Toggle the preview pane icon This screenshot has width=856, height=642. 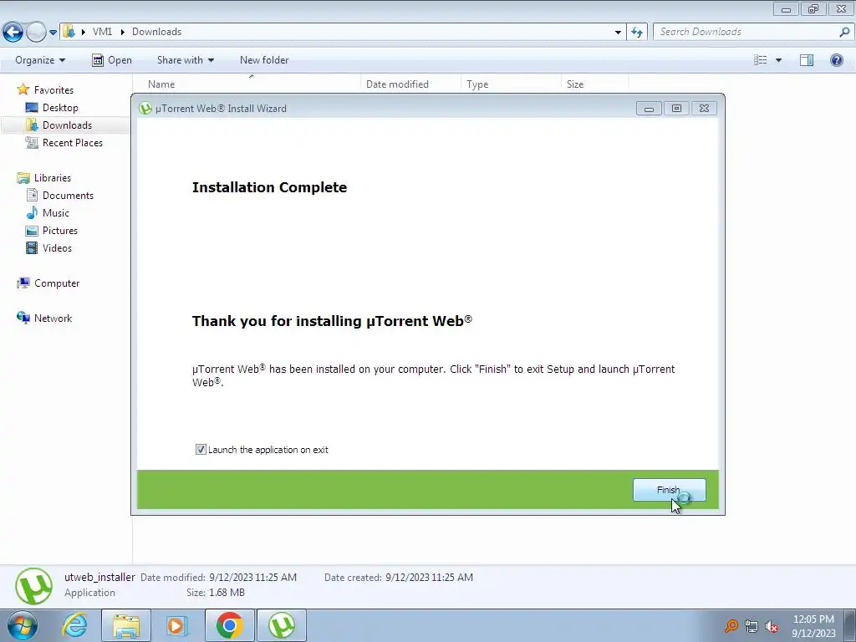tap(807, 60)
